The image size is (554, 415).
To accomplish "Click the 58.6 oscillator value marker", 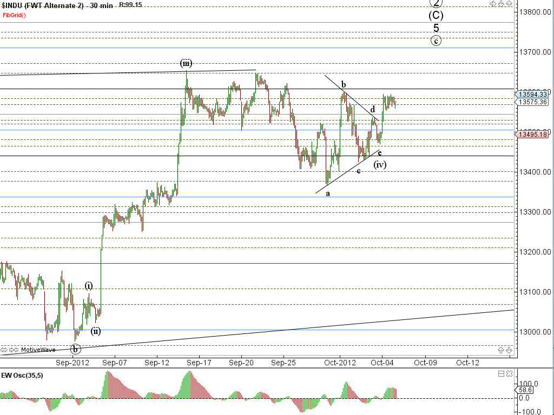I will point(524,389).
